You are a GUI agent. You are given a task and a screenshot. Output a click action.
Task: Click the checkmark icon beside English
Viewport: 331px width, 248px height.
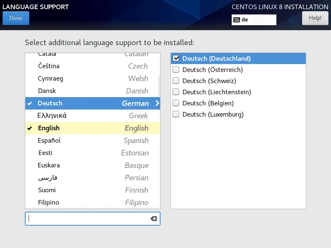tap(30, 128)
